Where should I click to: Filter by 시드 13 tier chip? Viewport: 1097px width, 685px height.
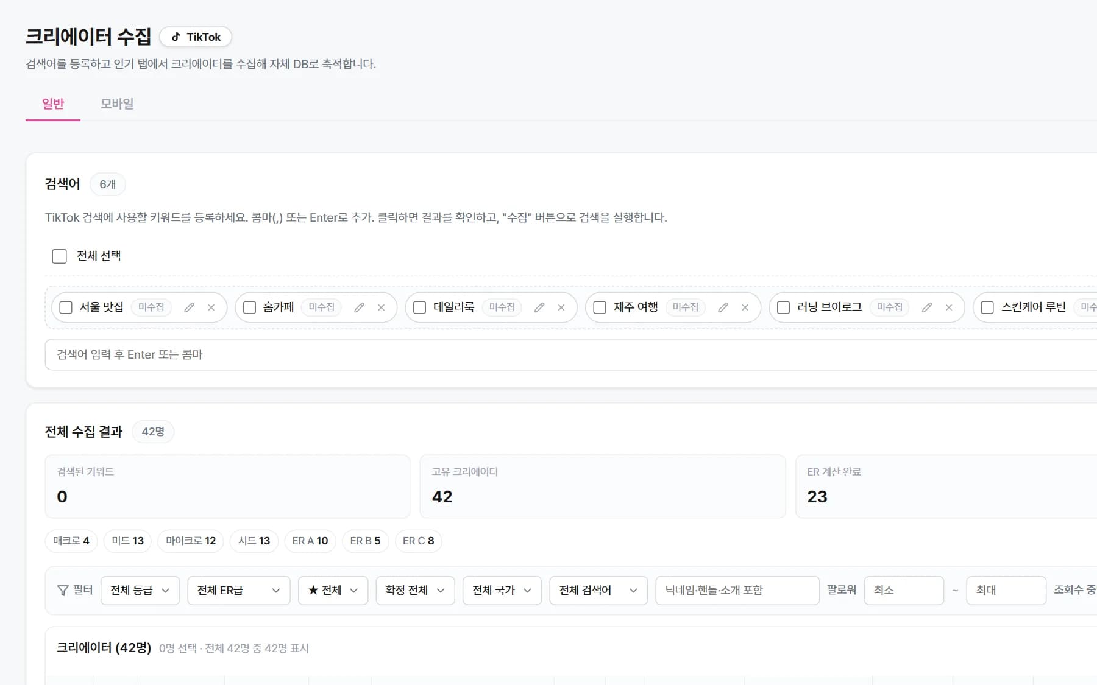point(254,541)
